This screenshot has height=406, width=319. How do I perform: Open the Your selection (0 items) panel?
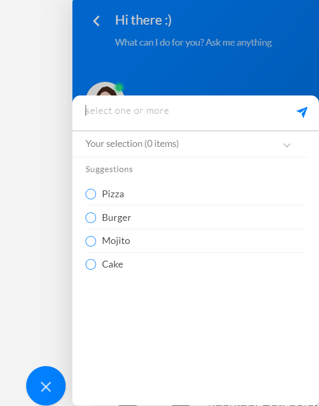190,144
